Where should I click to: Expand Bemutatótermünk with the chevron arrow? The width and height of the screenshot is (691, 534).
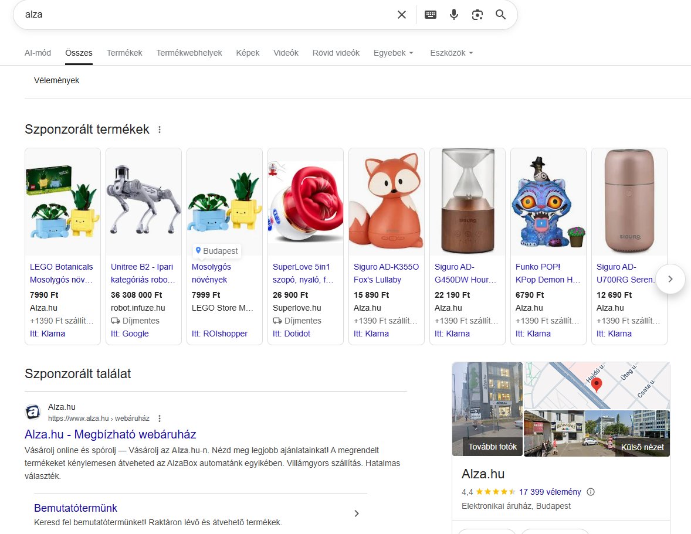[x=357, y=513]
